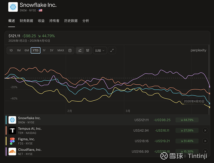214x163 pixels.
Task: Click the -20% axis label
Action: coord(14,87)
